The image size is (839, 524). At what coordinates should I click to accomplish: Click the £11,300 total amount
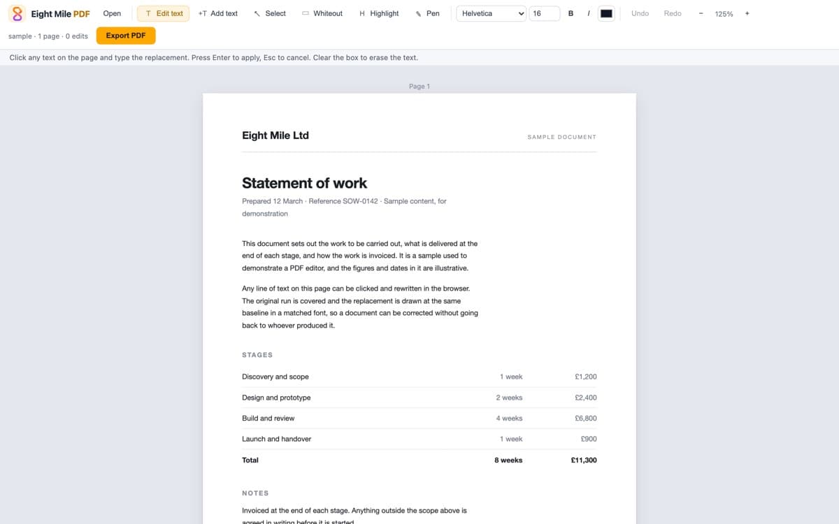click(584, 460)
